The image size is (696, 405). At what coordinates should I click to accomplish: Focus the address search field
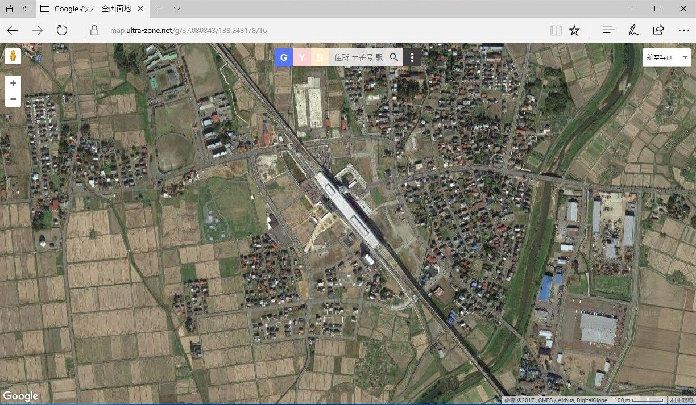[358, 57]
